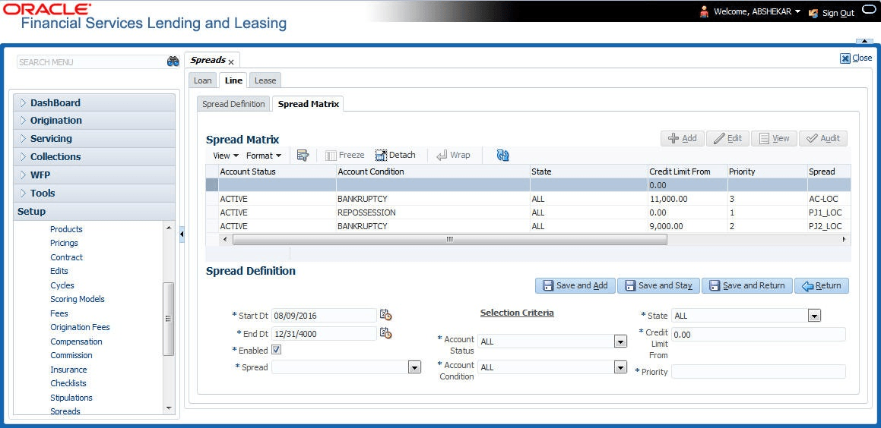Open Stipulations in the Setup menu

point(71,398)
